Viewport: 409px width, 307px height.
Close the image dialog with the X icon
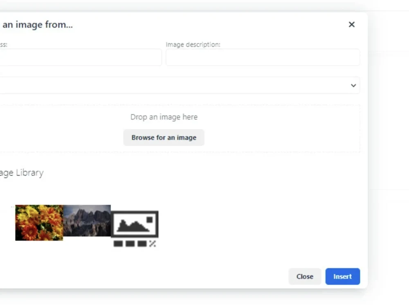pyautogui.click(x=351, y=25)
